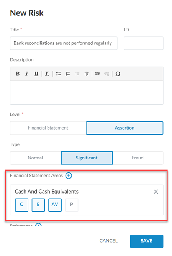Toggle the AV assertion box
Image resolution: width=172 pixels, height=256 pixels.
pos(55,205)
